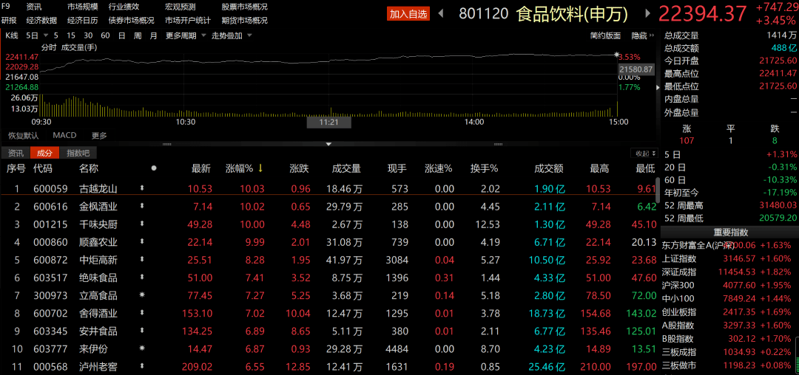799x375 pixels.
Task: Click the star marker for 来伊份
Action: click(x=142, y=348)
